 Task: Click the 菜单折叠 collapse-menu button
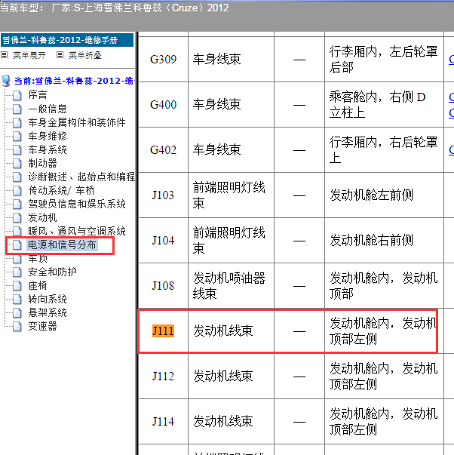85,55
